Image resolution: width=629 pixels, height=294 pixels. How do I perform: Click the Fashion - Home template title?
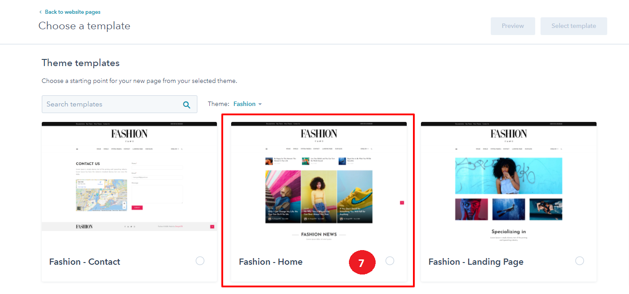(271, 262)
